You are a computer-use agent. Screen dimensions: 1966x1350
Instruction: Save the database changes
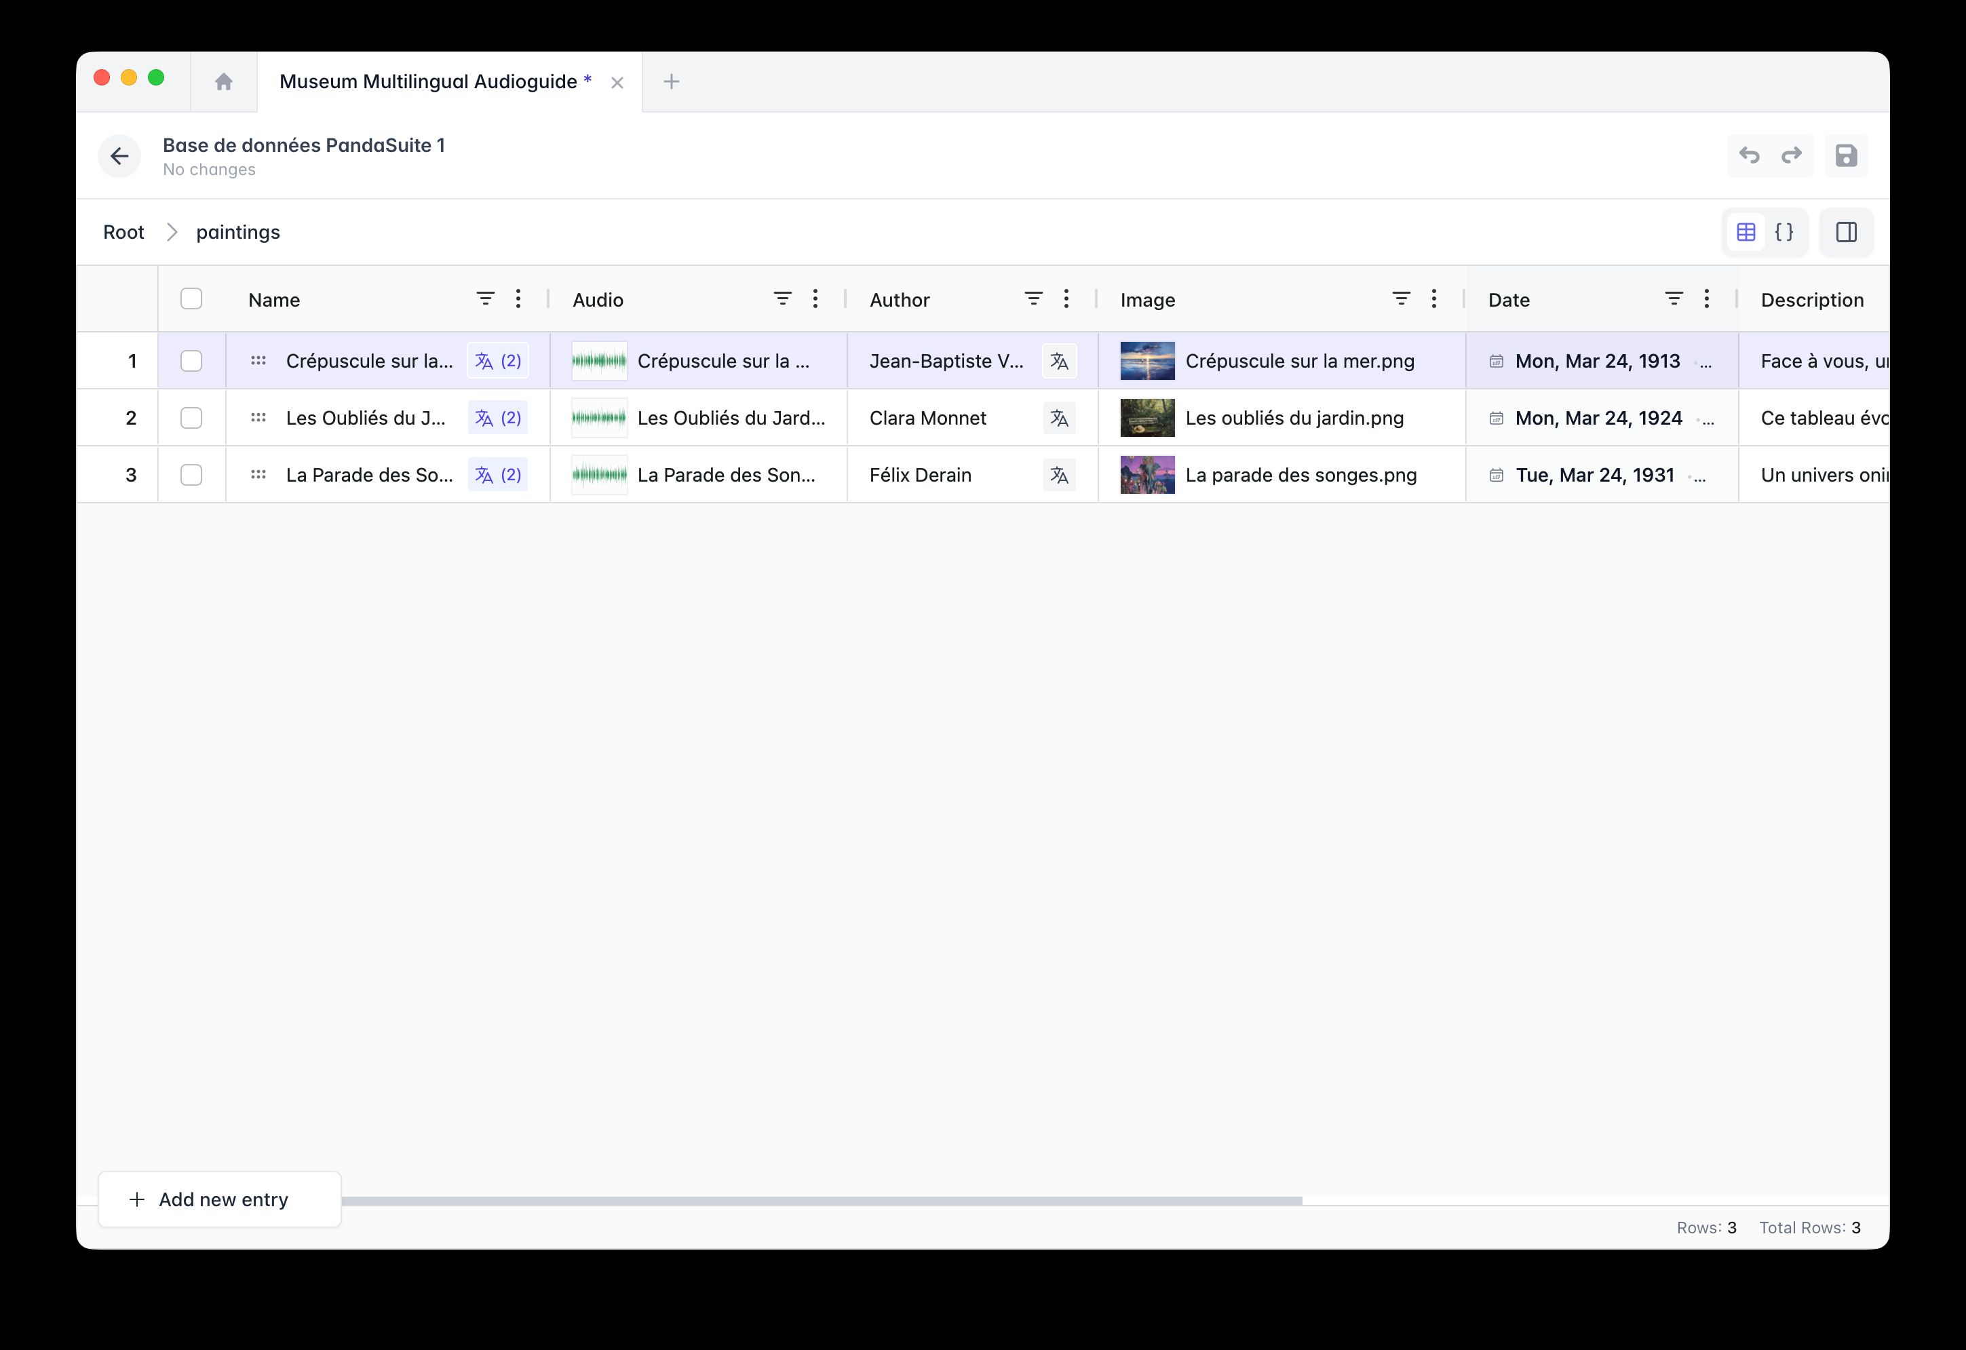click(1845, 155)
